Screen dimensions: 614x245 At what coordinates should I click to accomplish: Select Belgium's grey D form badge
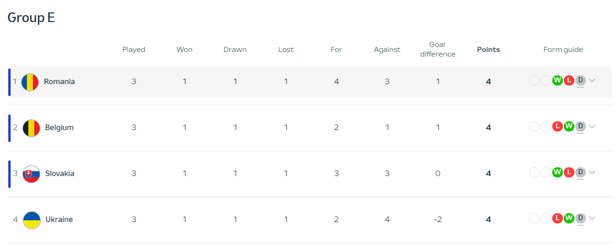[580, 126]
